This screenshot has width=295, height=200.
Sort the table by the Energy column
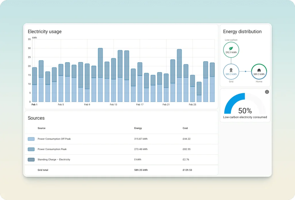tap(138, 128)
